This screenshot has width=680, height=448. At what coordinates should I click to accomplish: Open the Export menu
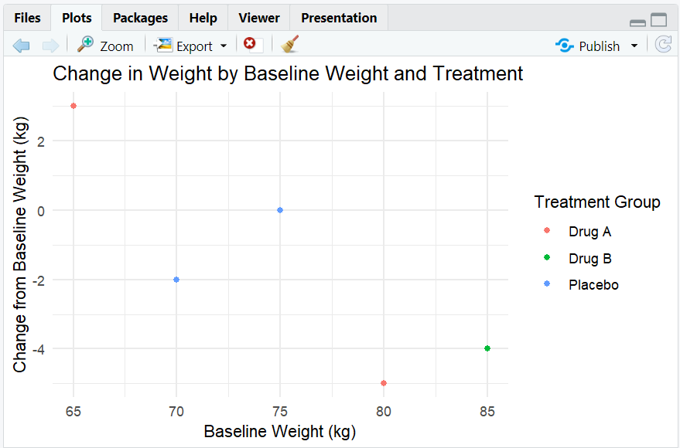click(x=191, y=46)
